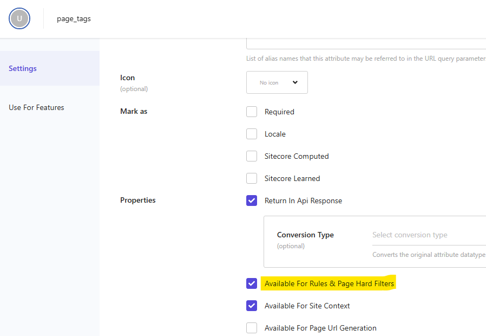Open the No icon dropdown

(277, 82)
